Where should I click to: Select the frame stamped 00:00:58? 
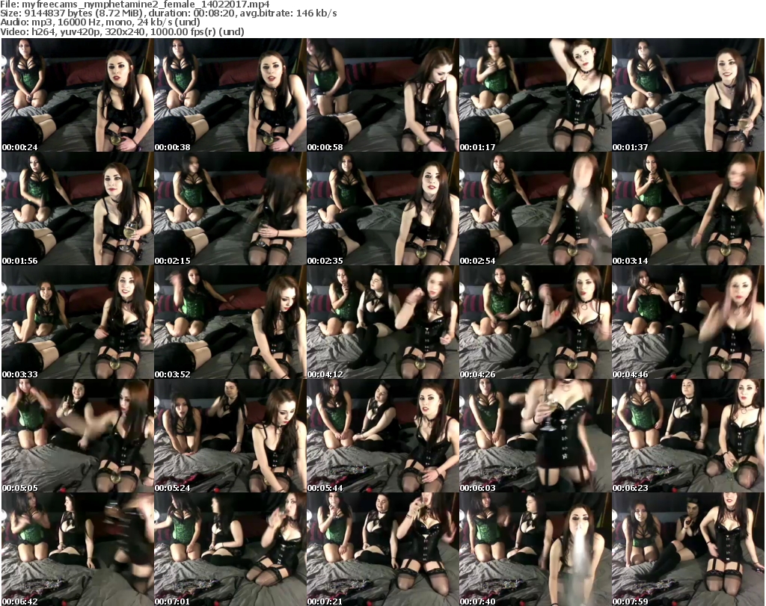[382, 95]
